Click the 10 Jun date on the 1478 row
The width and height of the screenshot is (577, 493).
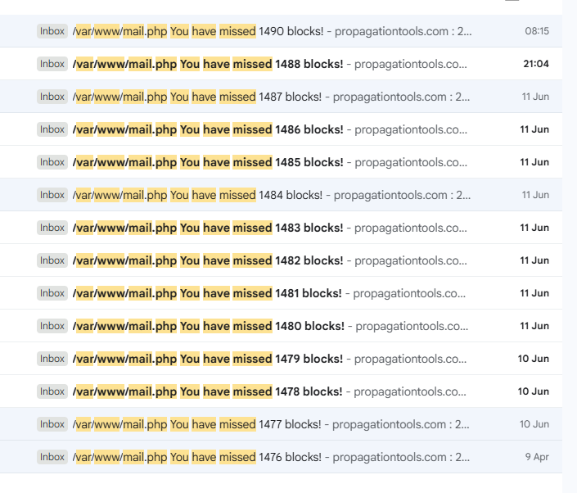534,391
